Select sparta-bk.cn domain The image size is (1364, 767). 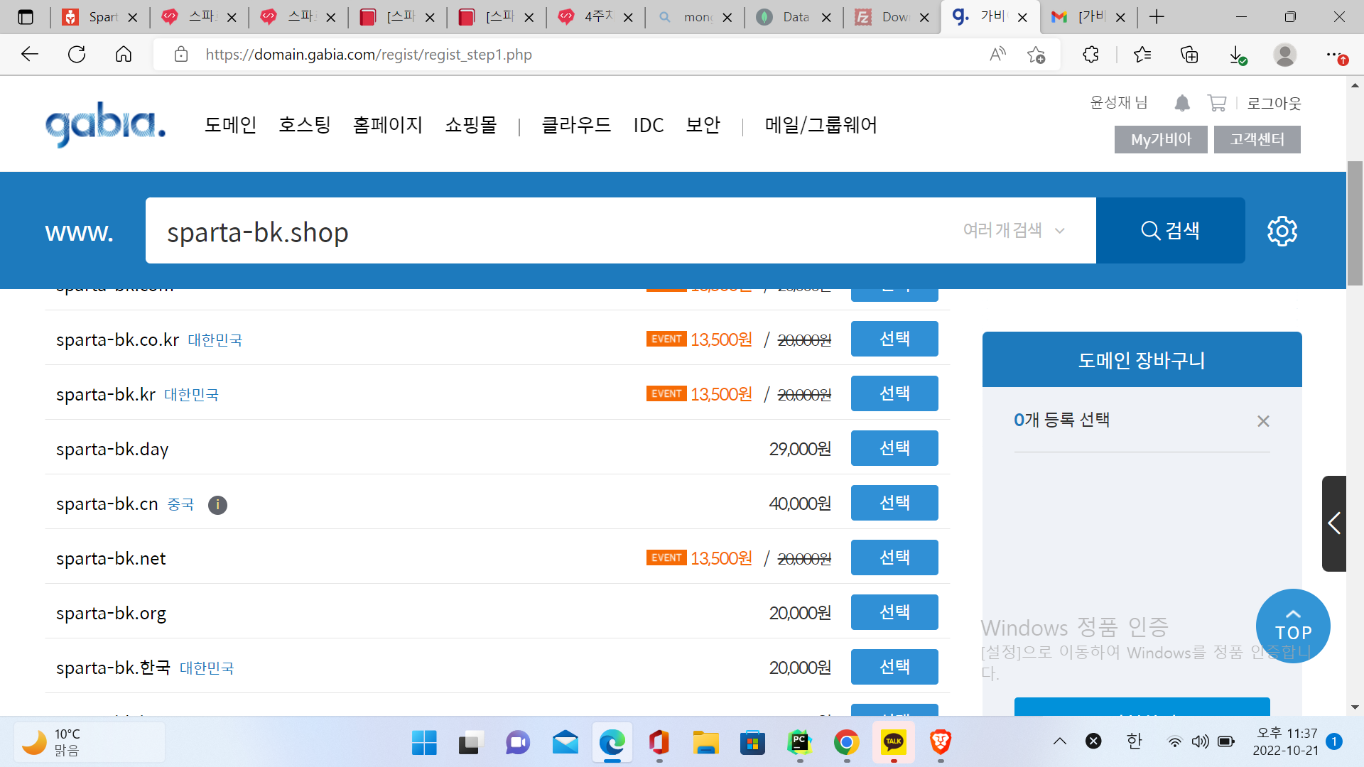(x=894, y=503)
